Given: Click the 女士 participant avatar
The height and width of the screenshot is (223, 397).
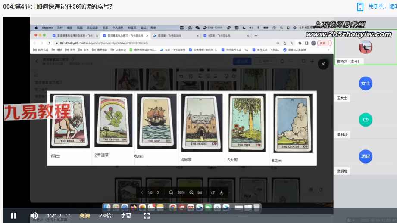Looking at the screenshot, I should [366, 84].
